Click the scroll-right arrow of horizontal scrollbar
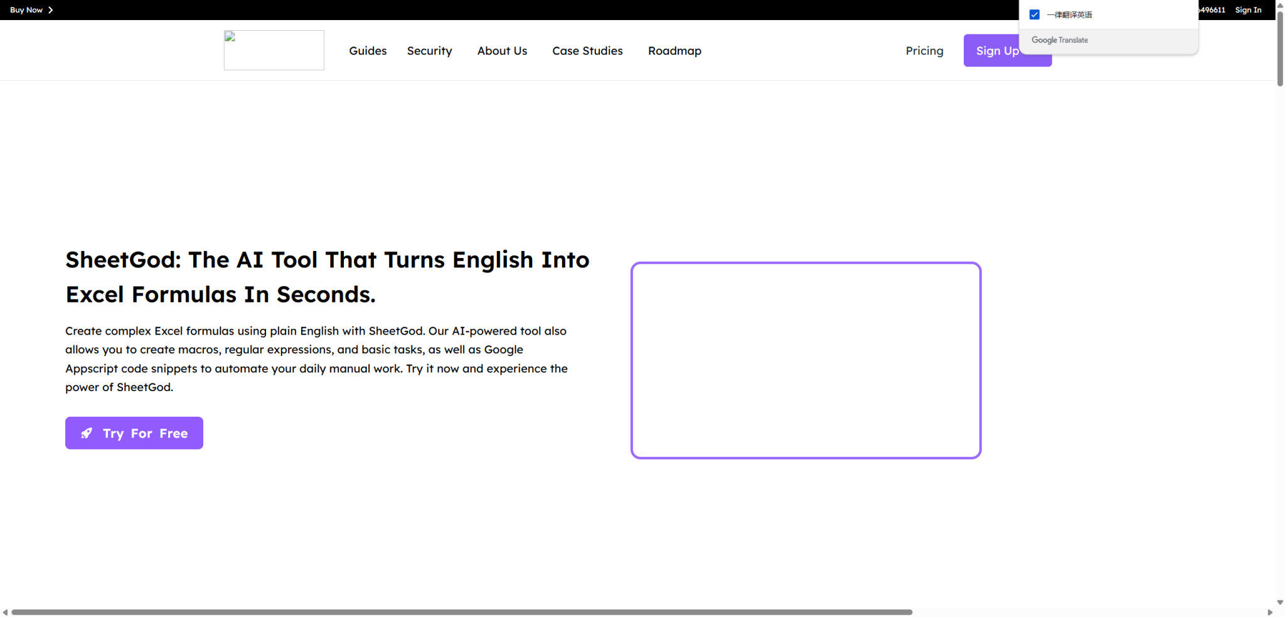Viewport: 1285px width, 617px height. 1270,612
